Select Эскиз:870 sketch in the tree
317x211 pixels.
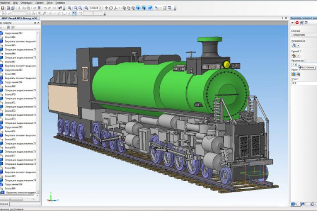(x=10, y=95)
